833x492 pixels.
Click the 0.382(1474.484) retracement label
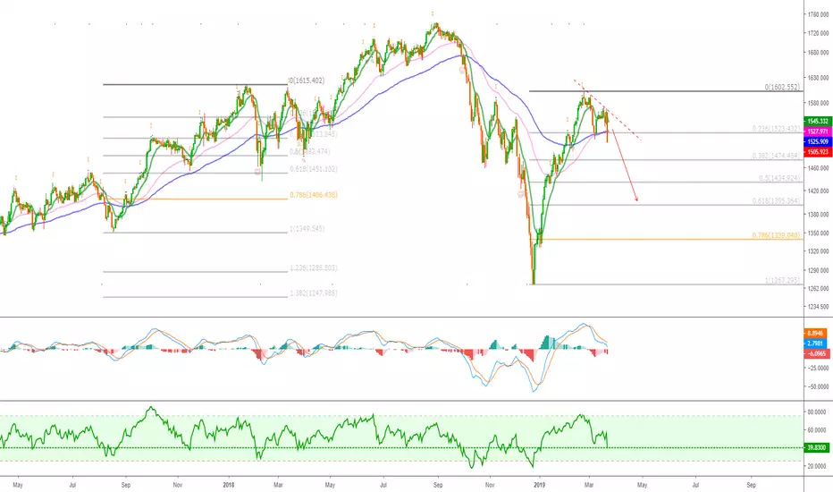tap(776, 156)
